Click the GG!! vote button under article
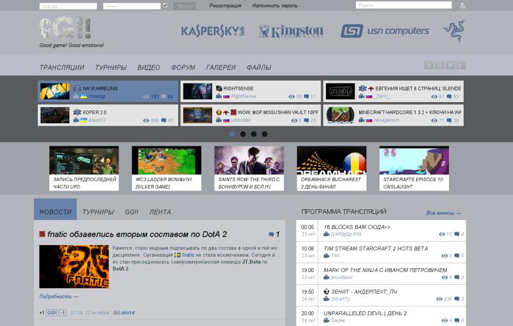This screenshot has height=326, width=513. point(52,313)
